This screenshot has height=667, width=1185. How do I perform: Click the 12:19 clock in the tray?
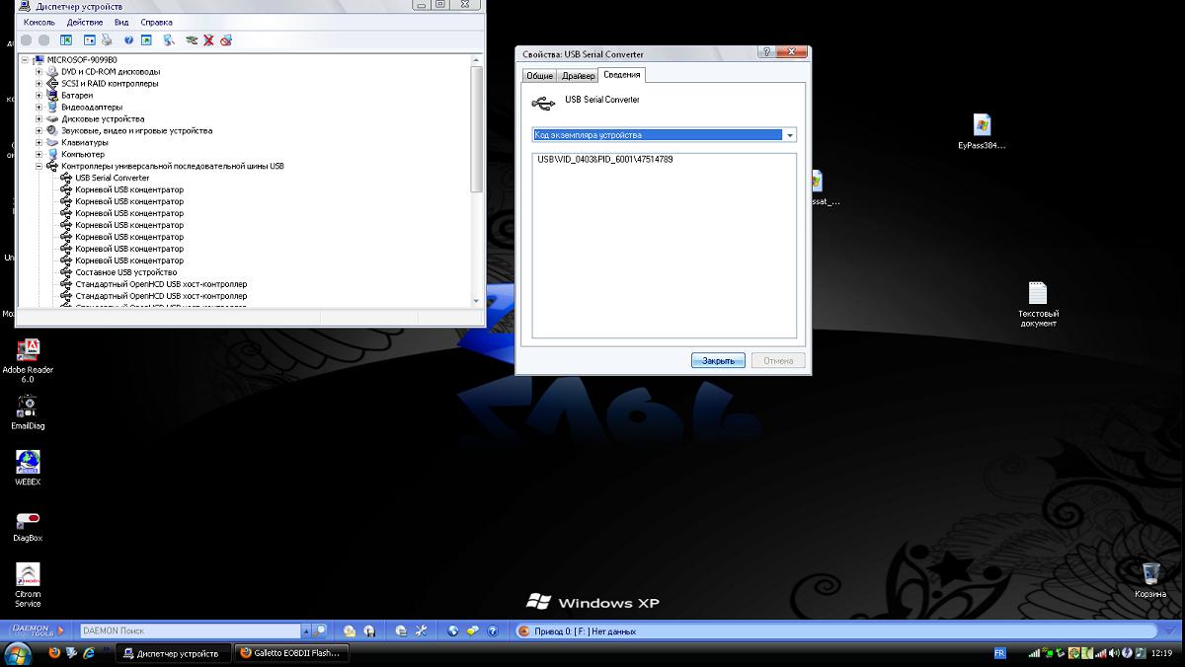coord(1161,653)
